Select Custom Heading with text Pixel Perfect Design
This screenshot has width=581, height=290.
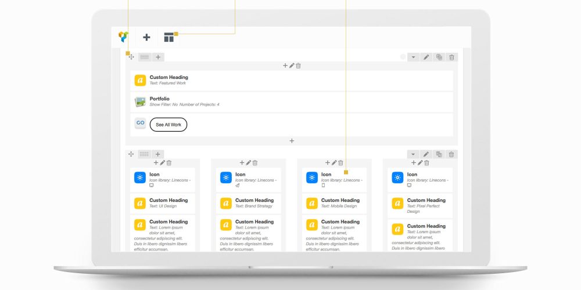(x=420, y=206)
